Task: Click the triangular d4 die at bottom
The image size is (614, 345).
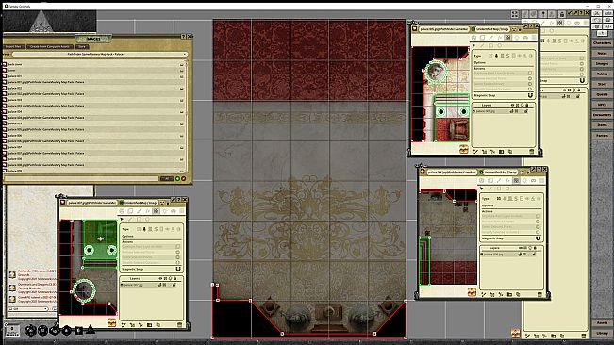Action: [x=91, y=330]
